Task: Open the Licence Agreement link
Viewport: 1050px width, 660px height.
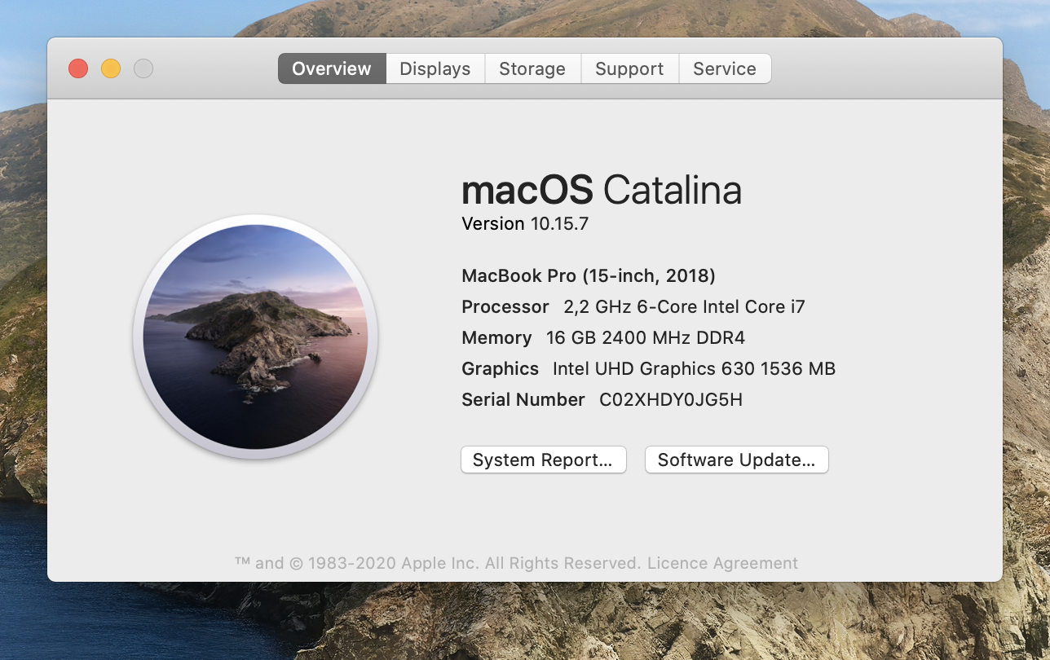Action: click(x=722, y=563)
